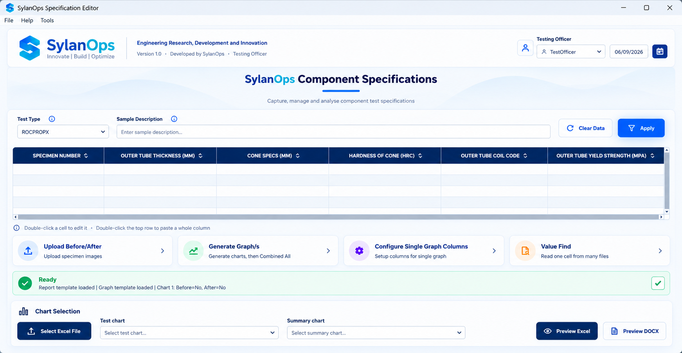Click the Value Find document search icon
This screenshot has height=353, width=682.
525,251
